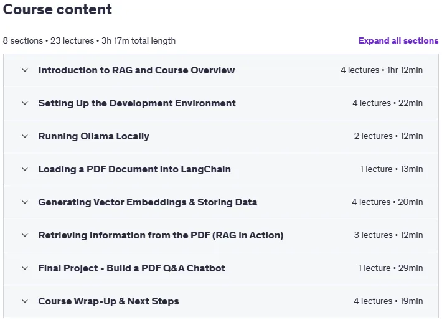Click chevron beside Generating Vector Embeddings
This screenshot has height=320, width=442.
point(25,202)
